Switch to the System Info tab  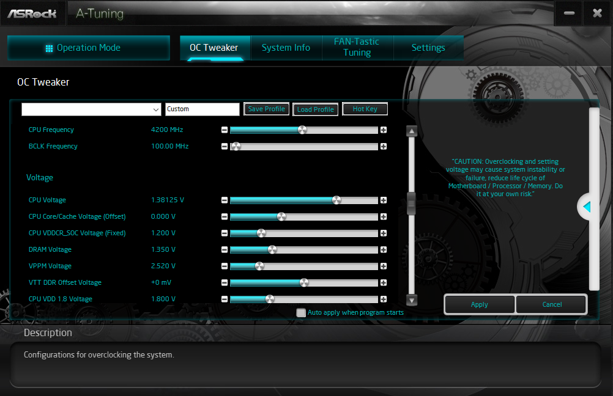tap(286, 48)
